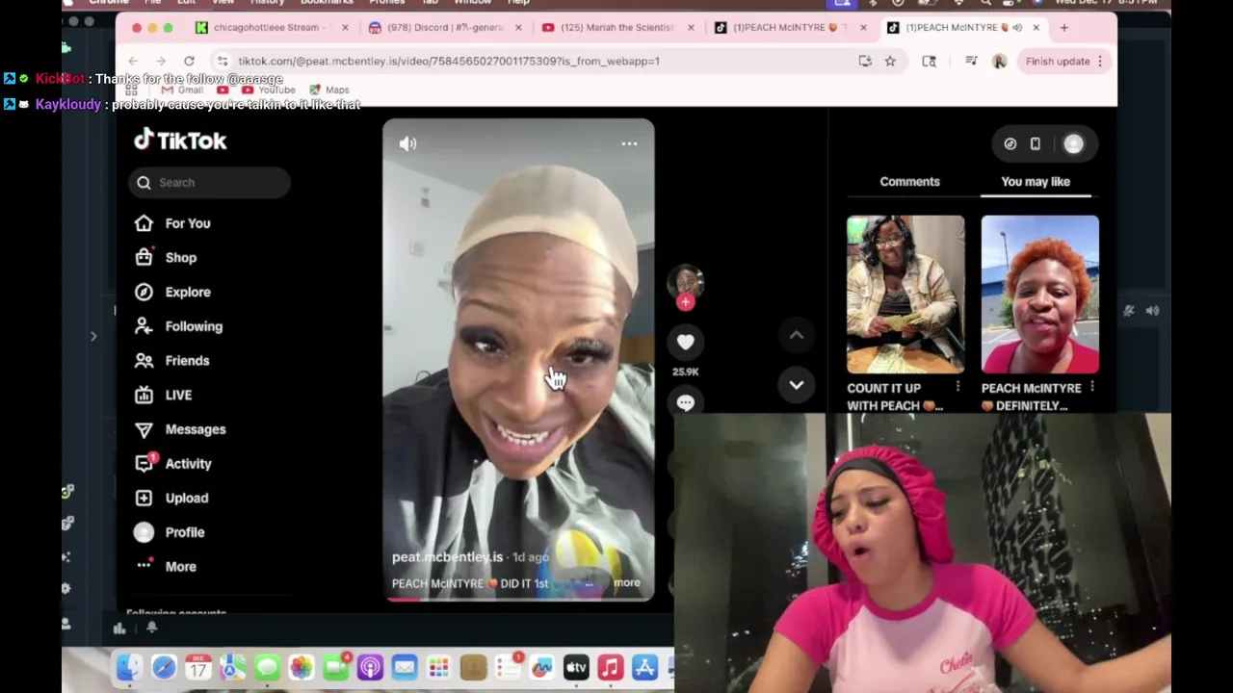This screenshot has height=693, width=1233.
Task: Click the TikTok logo
Action: [180, 141]
